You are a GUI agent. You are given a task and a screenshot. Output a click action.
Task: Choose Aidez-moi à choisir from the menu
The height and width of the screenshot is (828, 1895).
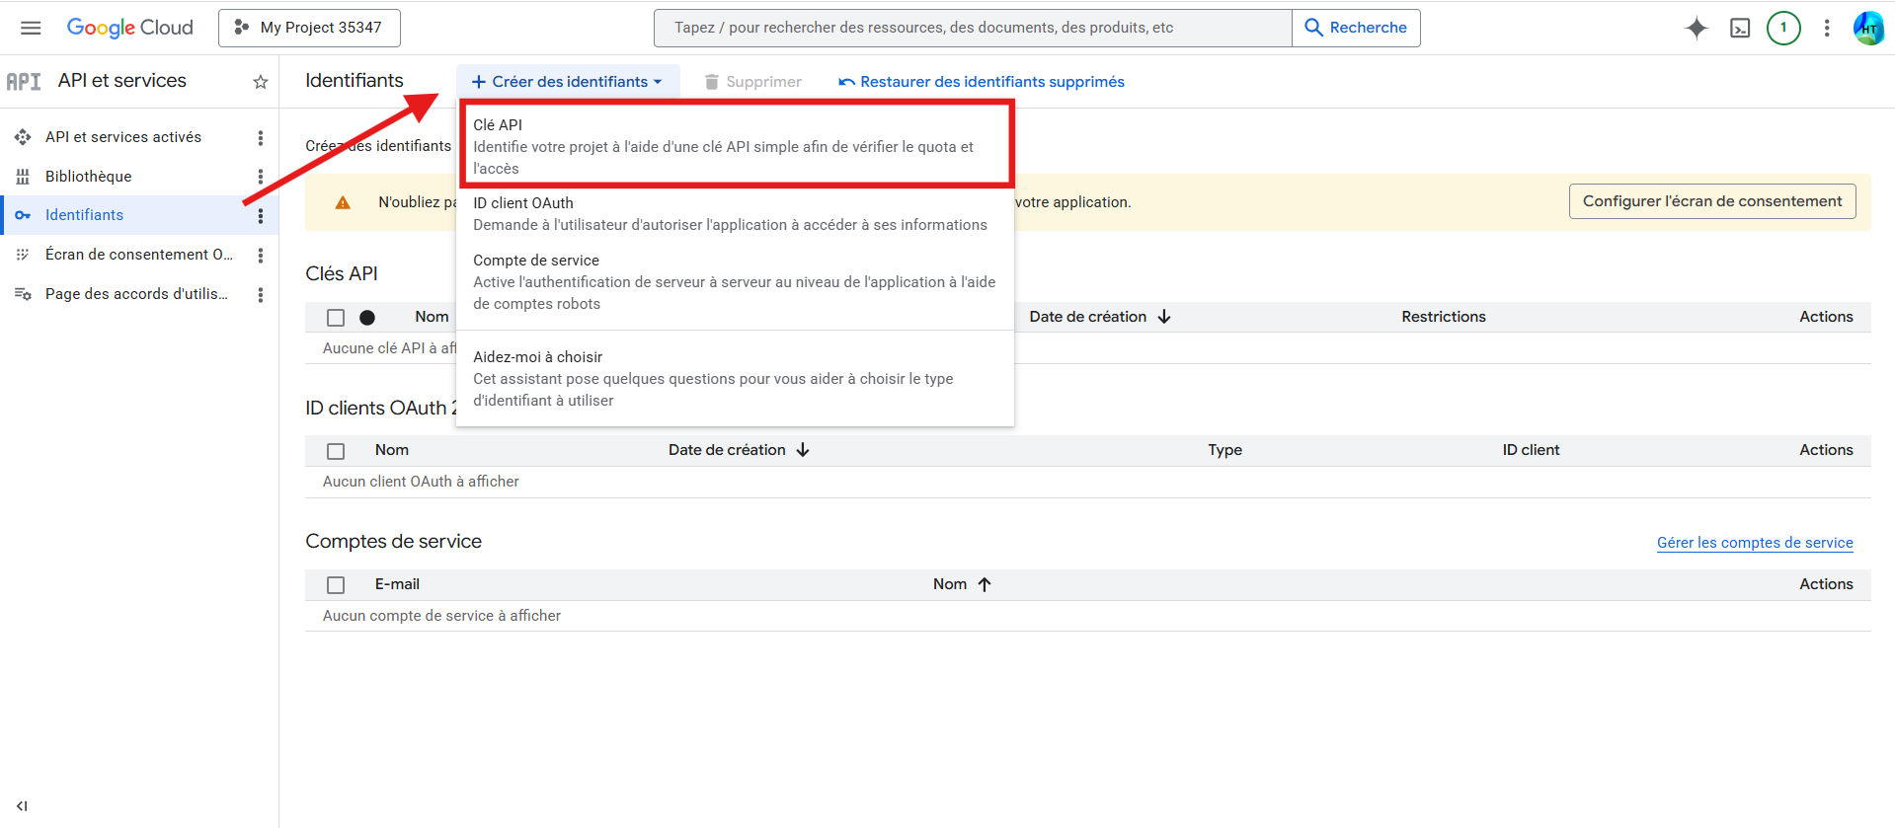(x=735, y=379)
